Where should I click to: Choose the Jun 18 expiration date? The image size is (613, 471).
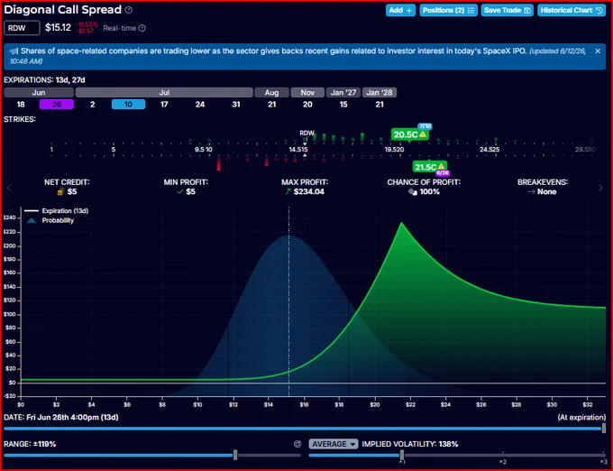[x=21, y=105]
